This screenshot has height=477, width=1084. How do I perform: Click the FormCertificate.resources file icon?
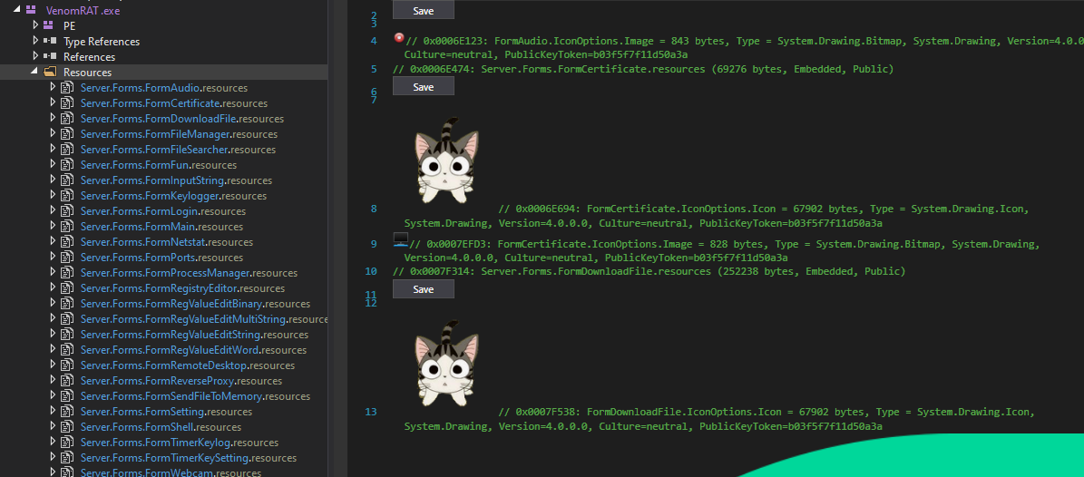pos(67,103)
